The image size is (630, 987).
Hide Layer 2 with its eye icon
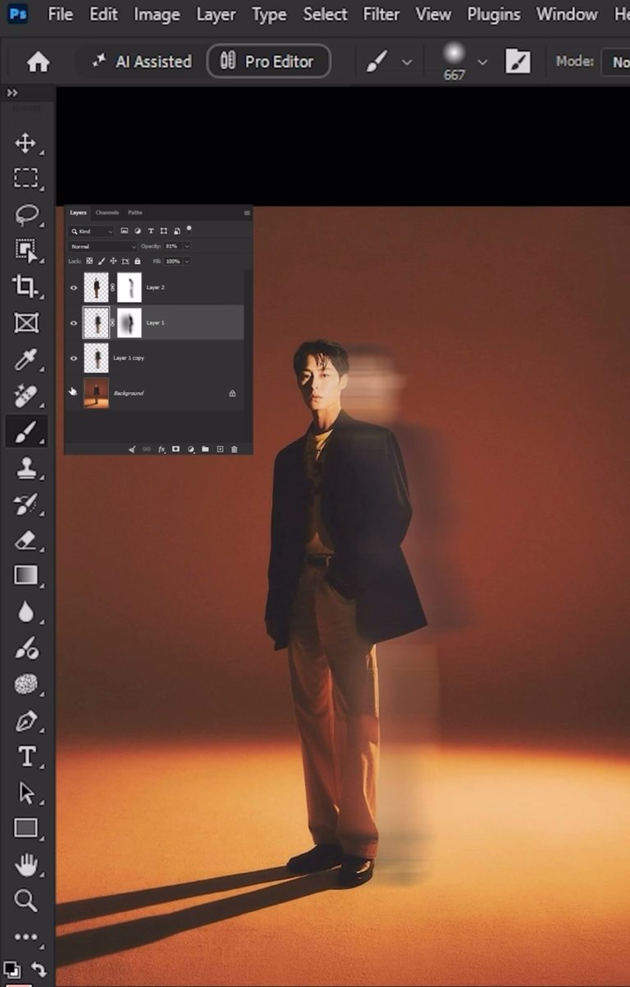73,288
